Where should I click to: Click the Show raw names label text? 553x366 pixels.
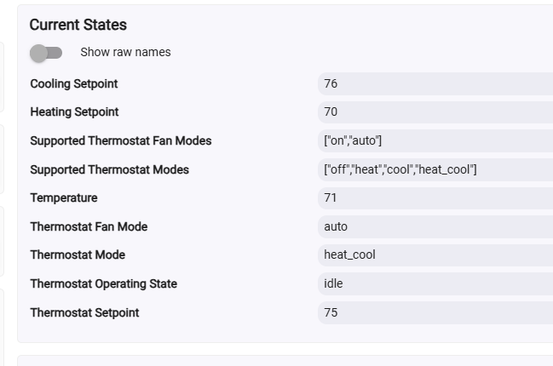coord(125,52)
